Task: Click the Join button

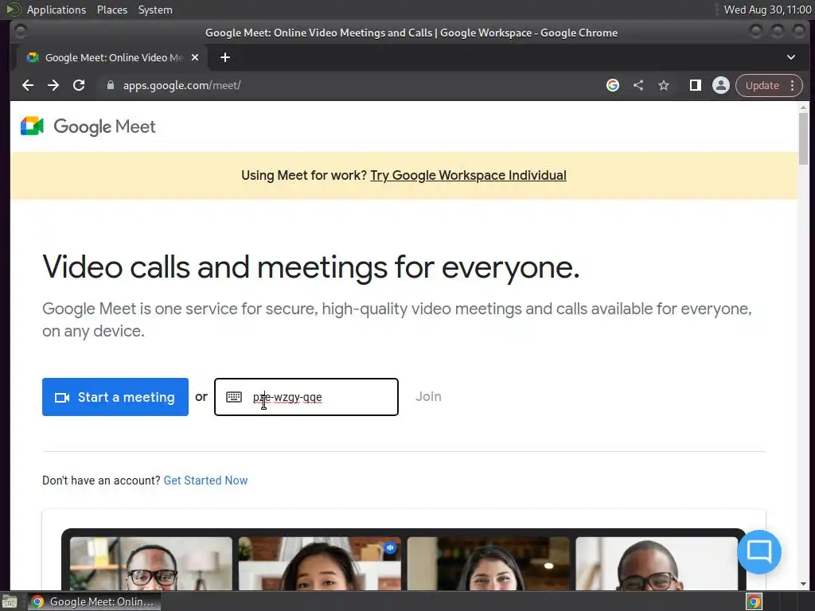Action: pos(428,396)
